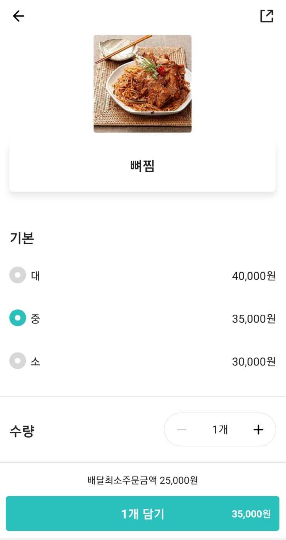Tap the 중 option label text
The width and height of the screenshot is (286, 540).
35,319
